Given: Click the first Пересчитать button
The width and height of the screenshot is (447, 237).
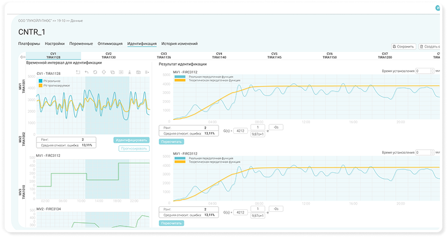Looking at the screenshot, I should click(x=172, y=142).
